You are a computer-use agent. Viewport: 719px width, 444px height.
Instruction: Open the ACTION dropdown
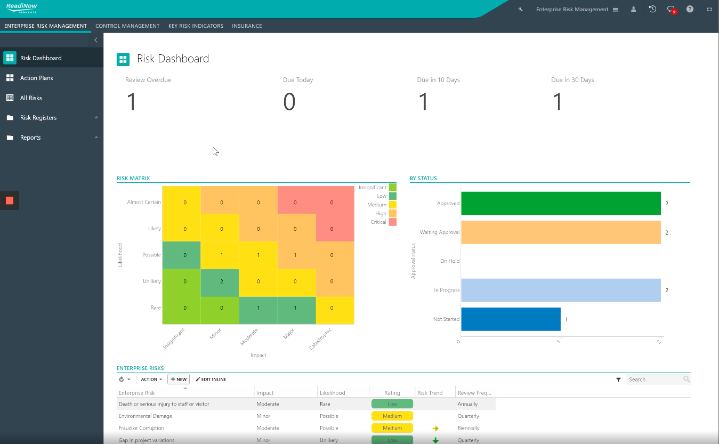pos(151,380)
